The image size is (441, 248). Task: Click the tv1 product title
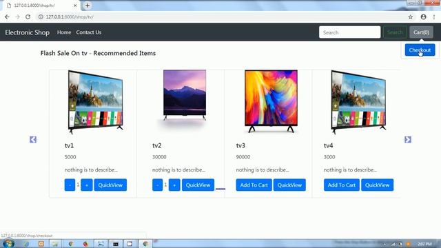tap(69, 145)
